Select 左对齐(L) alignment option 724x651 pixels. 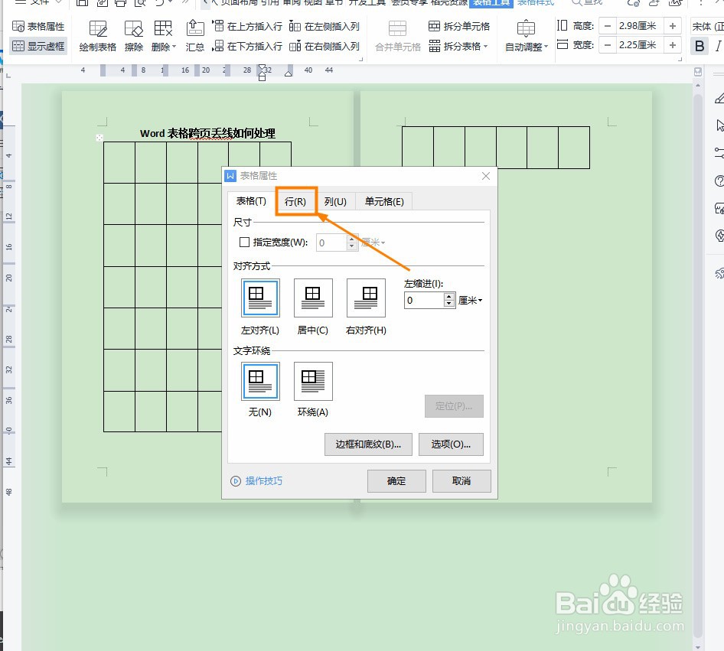coord(260,298)
